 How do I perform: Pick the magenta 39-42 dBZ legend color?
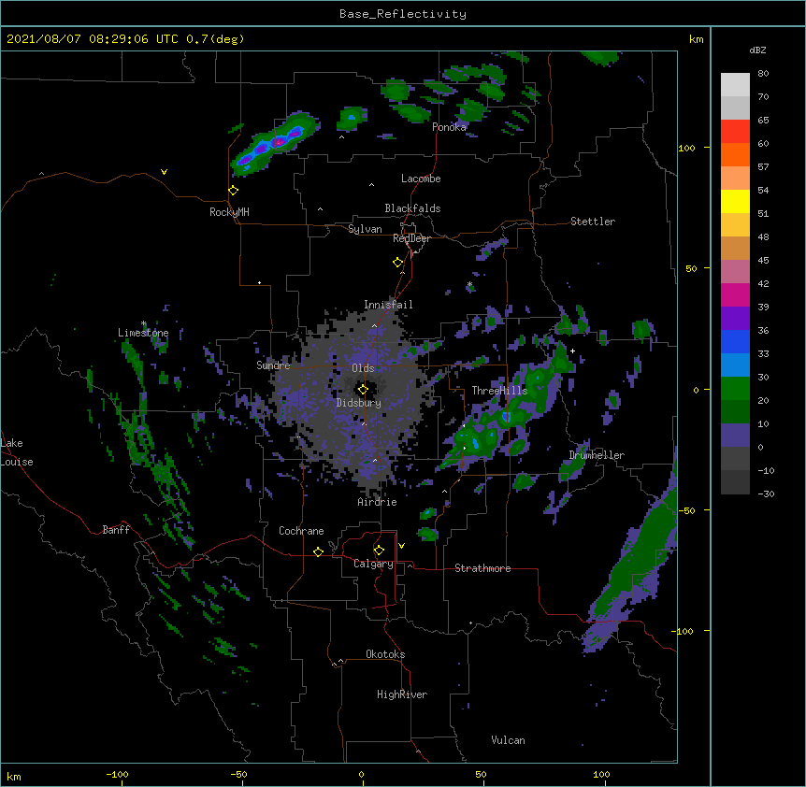pyautogui.click(x=735, y=294)
